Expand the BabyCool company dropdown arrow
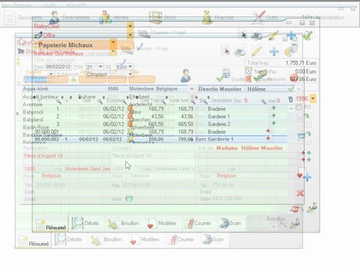The width and height of the screenshot is (360, 270). coord(130,25)
